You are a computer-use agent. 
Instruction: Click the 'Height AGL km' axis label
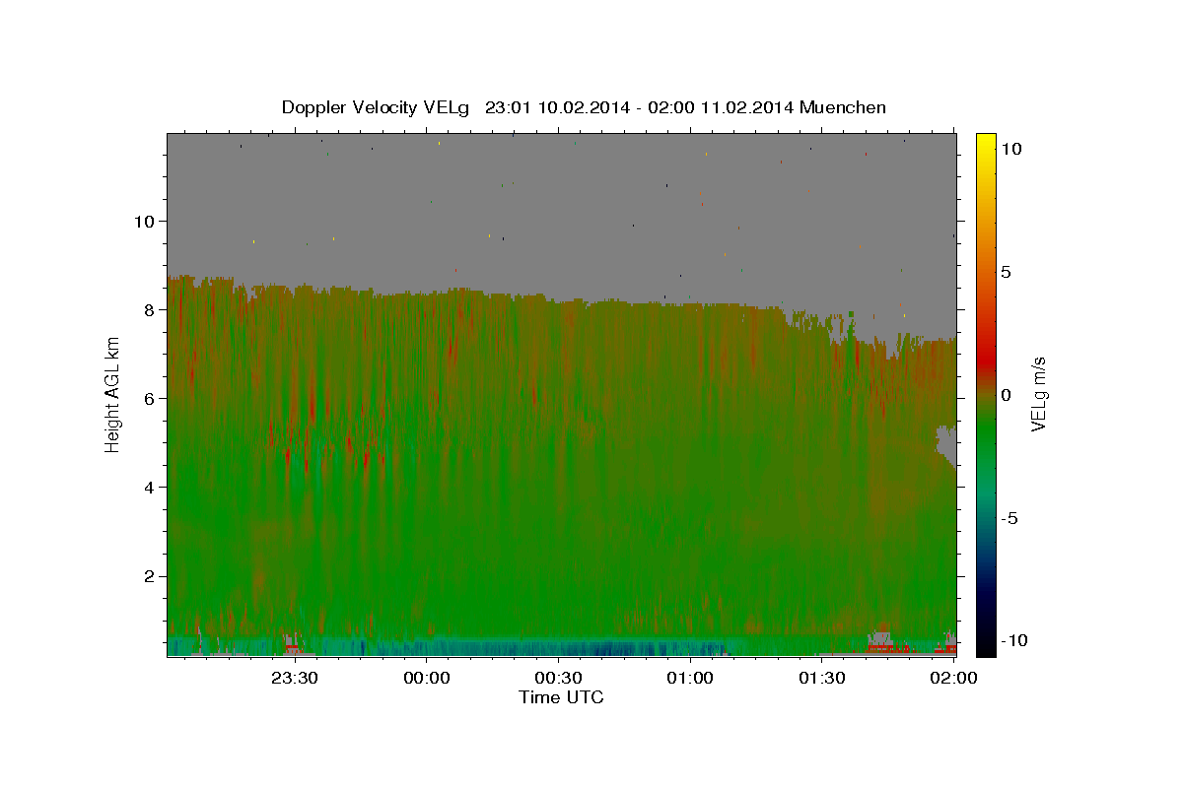[112, 394]
